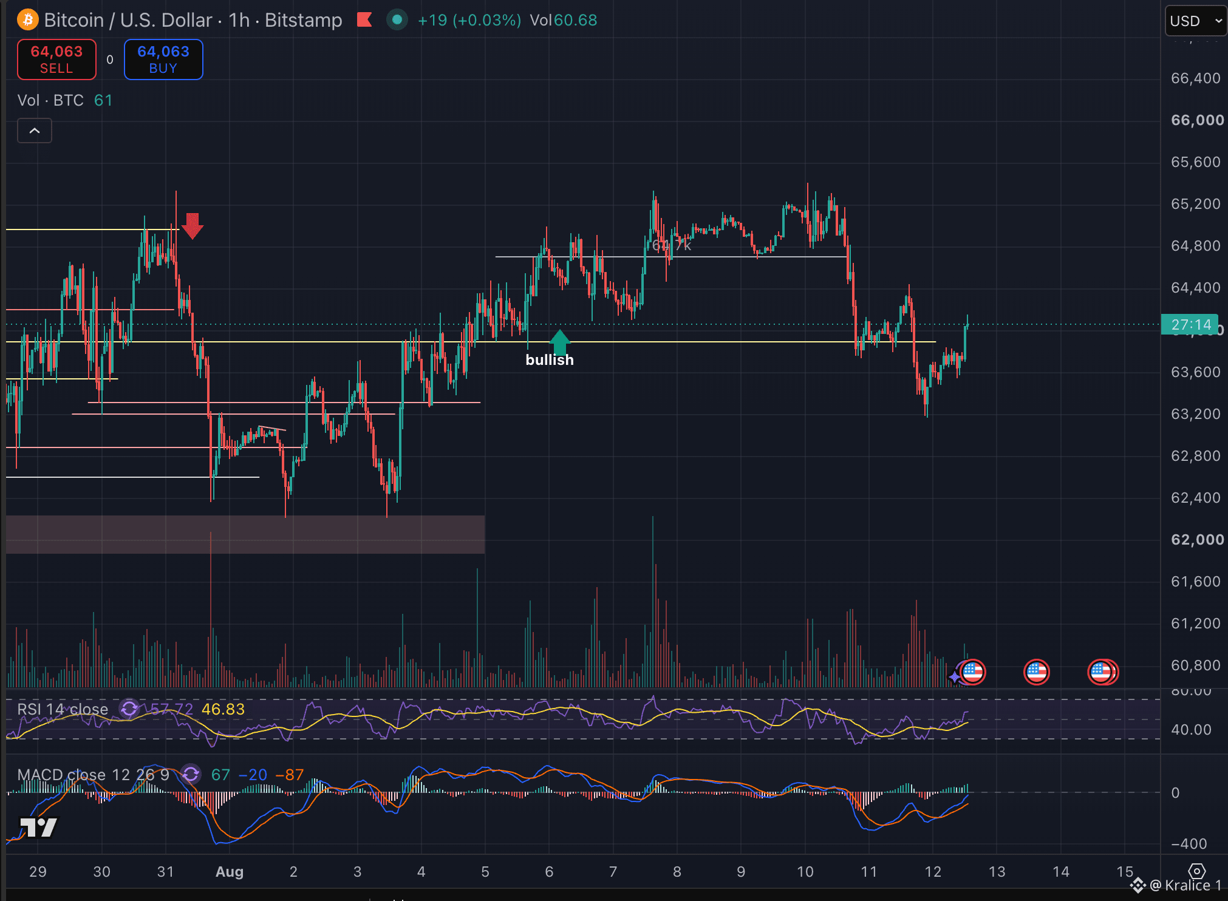1228x901 pixels.
Task: Click the orange Bitcoin symbol logo
Action: point(27,20)
